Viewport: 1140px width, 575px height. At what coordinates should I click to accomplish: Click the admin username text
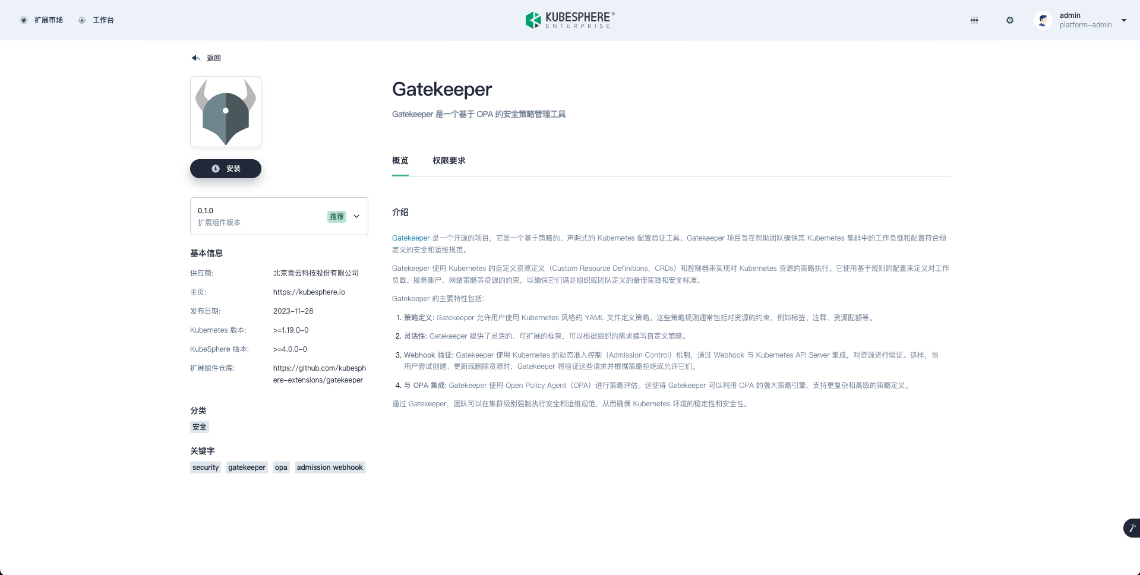tap(1070, 15)
